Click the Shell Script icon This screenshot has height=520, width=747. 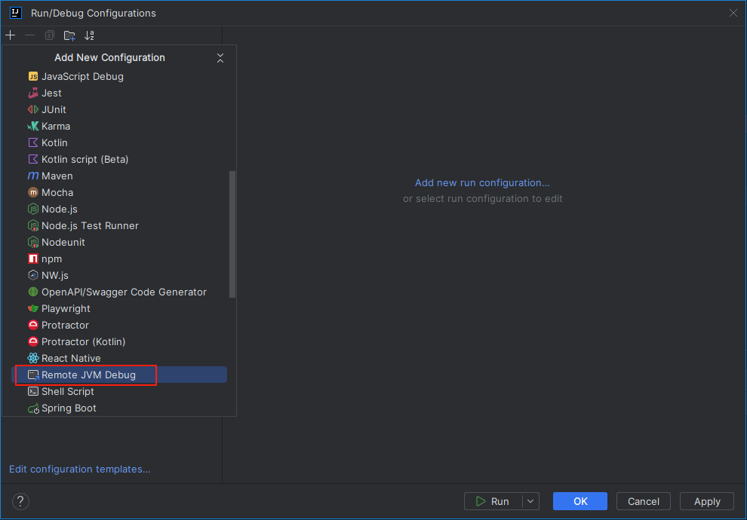click(33, 392)
